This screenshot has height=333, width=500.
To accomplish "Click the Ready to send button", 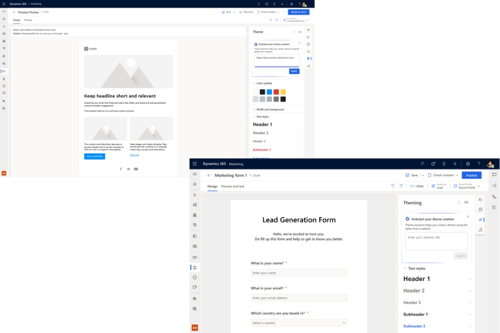I will click(x=298, y=12).
